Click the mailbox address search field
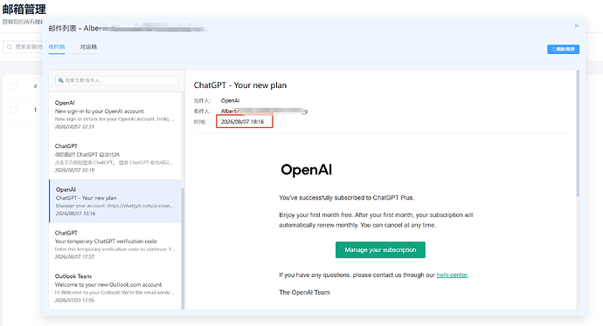This screenshot has height=326, width=603. pos(23,47)
